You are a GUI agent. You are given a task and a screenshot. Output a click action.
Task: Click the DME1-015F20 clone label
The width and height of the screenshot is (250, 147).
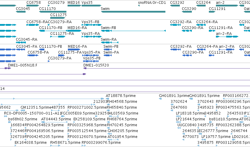[x=96, y=65]
